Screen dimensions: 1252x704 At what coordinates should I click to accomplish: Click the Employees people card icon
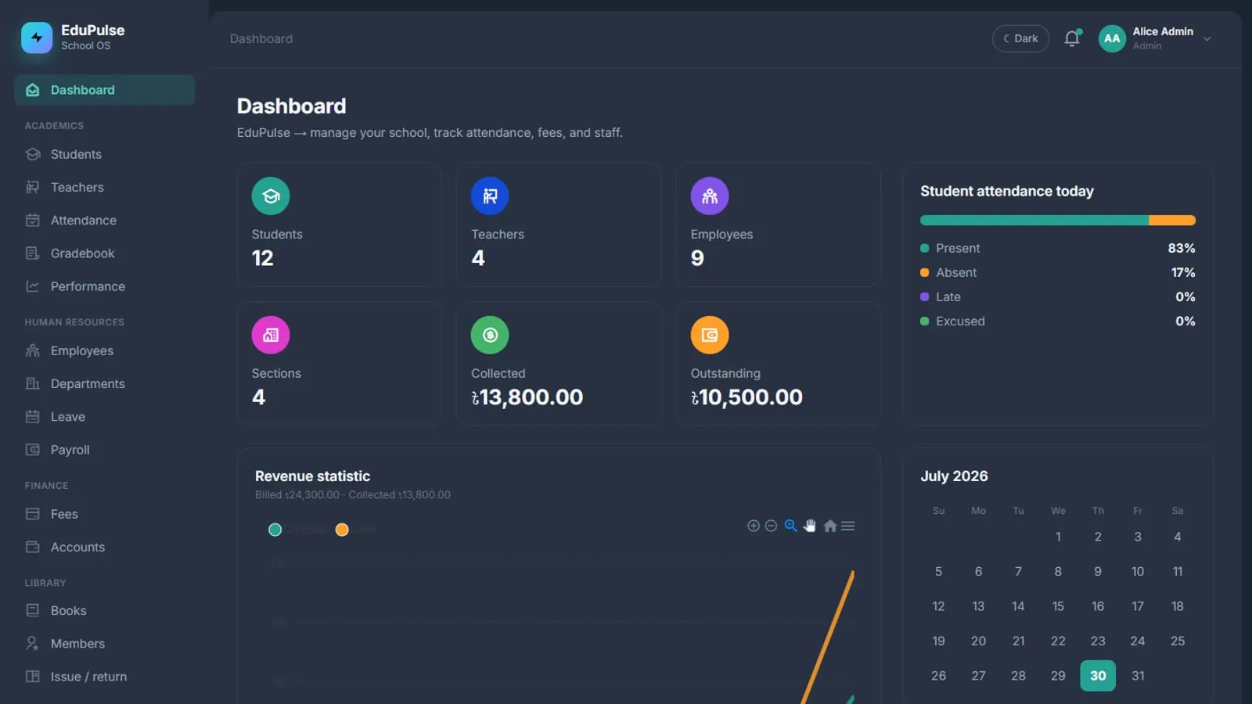pos(710,196)
